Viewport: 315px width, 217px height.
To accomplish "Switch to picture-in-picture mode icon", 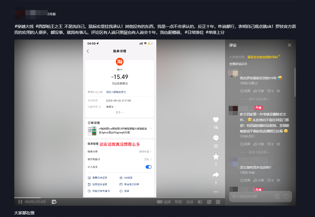I will pos(209,202).
